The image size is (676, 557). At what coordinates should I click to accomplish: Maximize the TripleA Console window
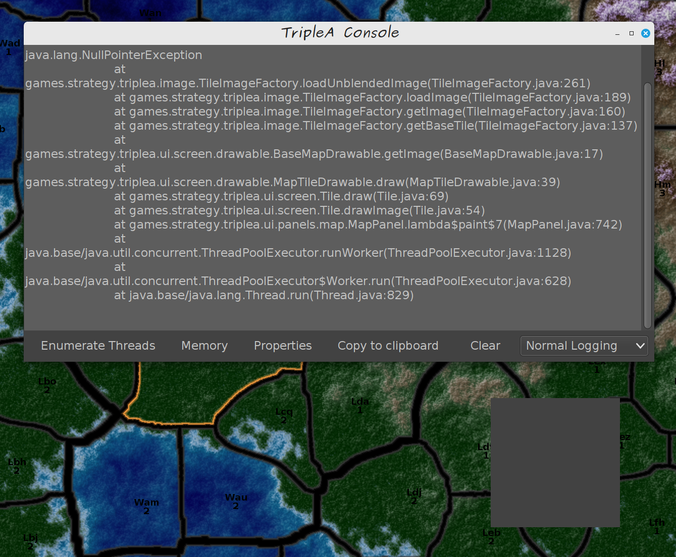click(632, 33)
